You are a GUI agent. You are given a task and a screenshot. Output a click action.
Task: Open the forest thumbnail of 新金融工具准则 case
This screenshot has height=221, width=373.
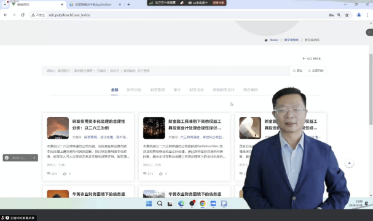click(x=154, y=128)
